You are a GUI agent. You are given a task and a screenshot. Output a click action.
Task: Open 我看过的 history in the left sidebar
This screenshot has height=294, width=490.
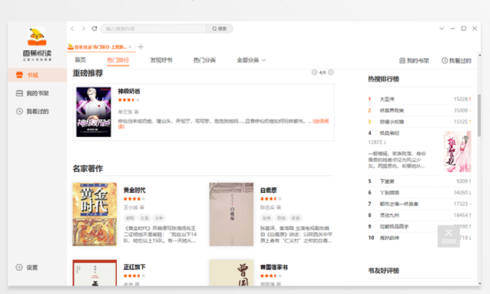pyautogui.click(x=32, y=111)
